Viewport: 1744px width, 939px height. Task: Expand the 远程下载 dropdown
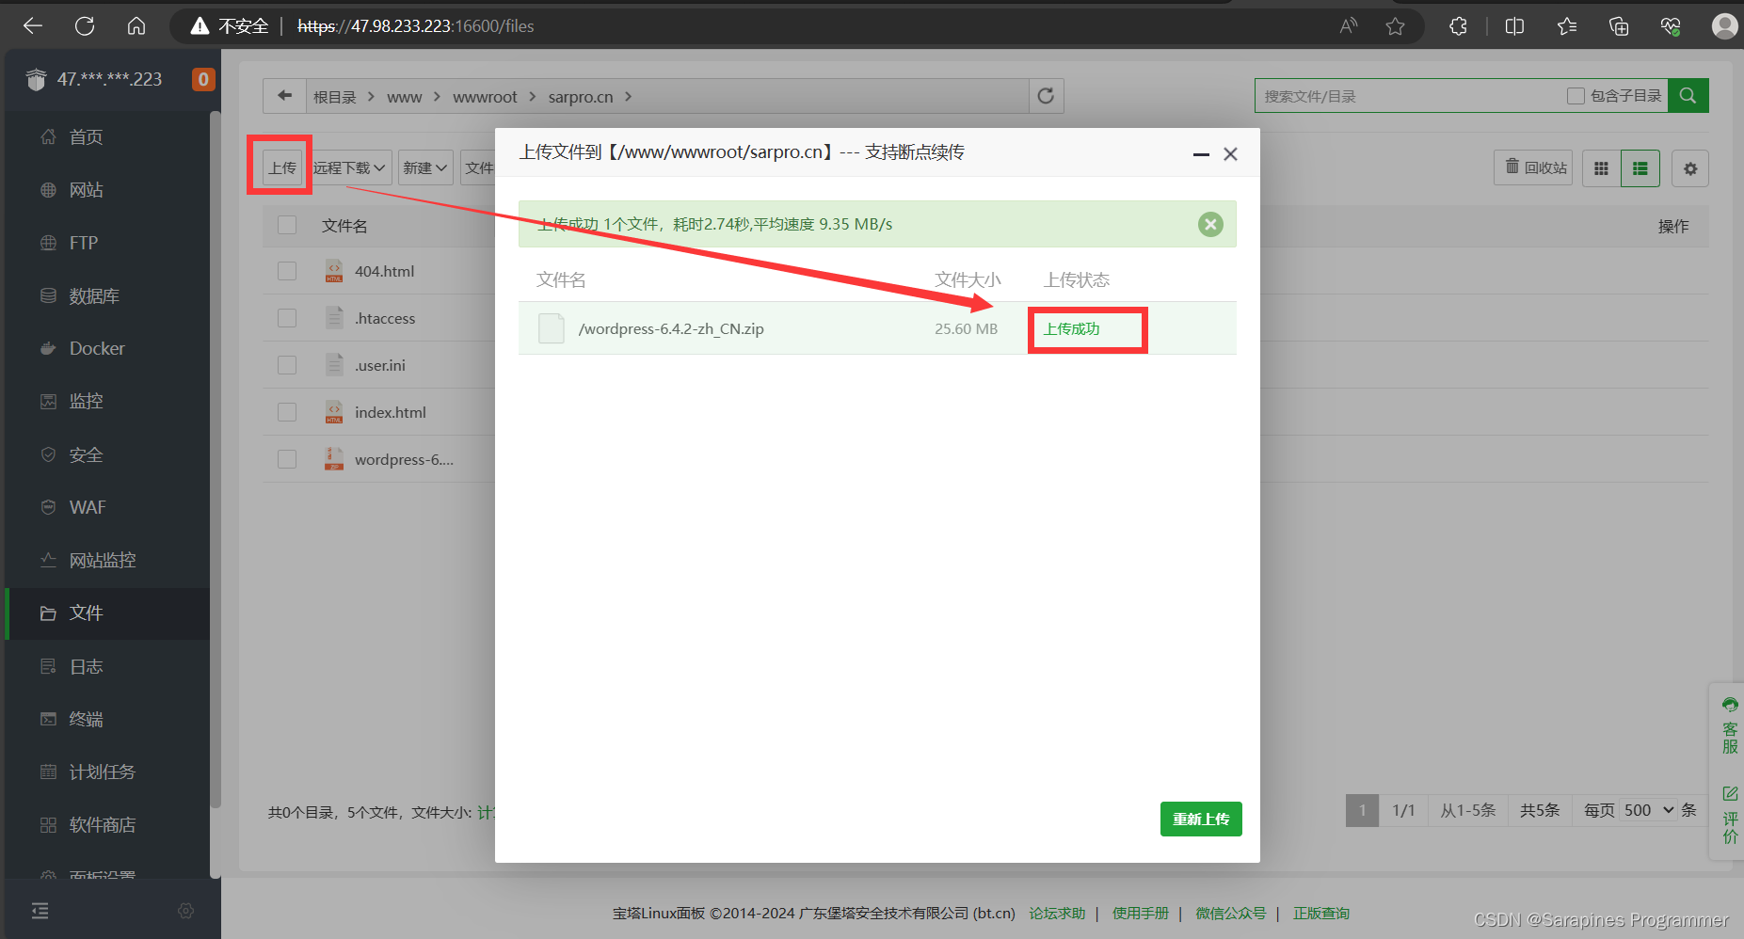tap(349, 167)
